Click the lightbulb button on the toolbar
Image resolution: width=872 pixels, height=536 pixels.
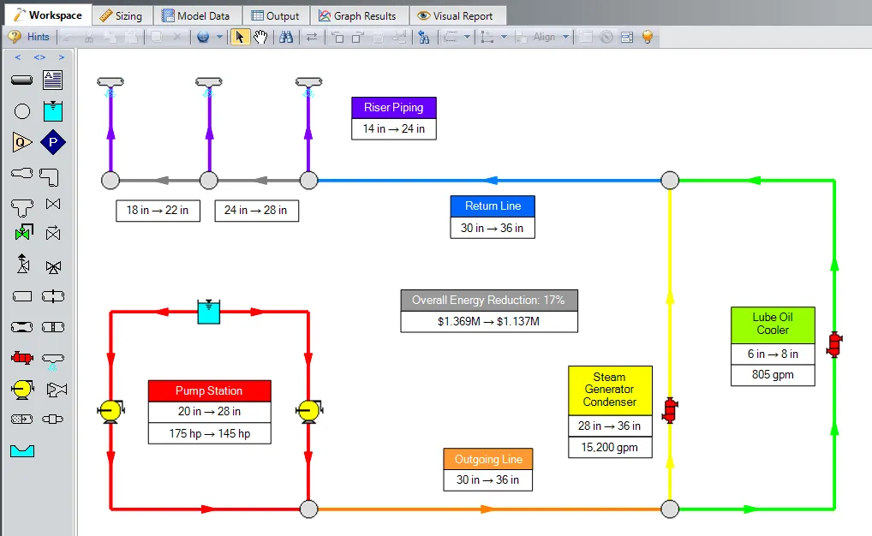click(648, 37)
